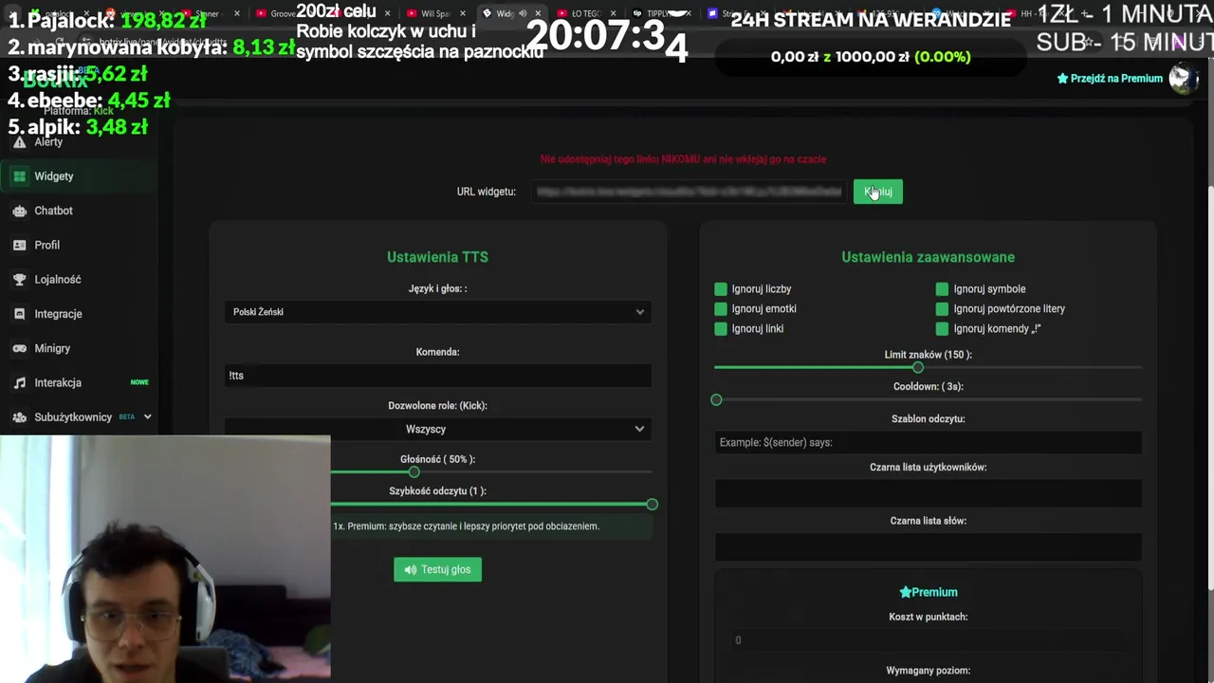1214x683 pixels.
Task: Click the user avatar in top right corner
Action: tap(1182, 78)
